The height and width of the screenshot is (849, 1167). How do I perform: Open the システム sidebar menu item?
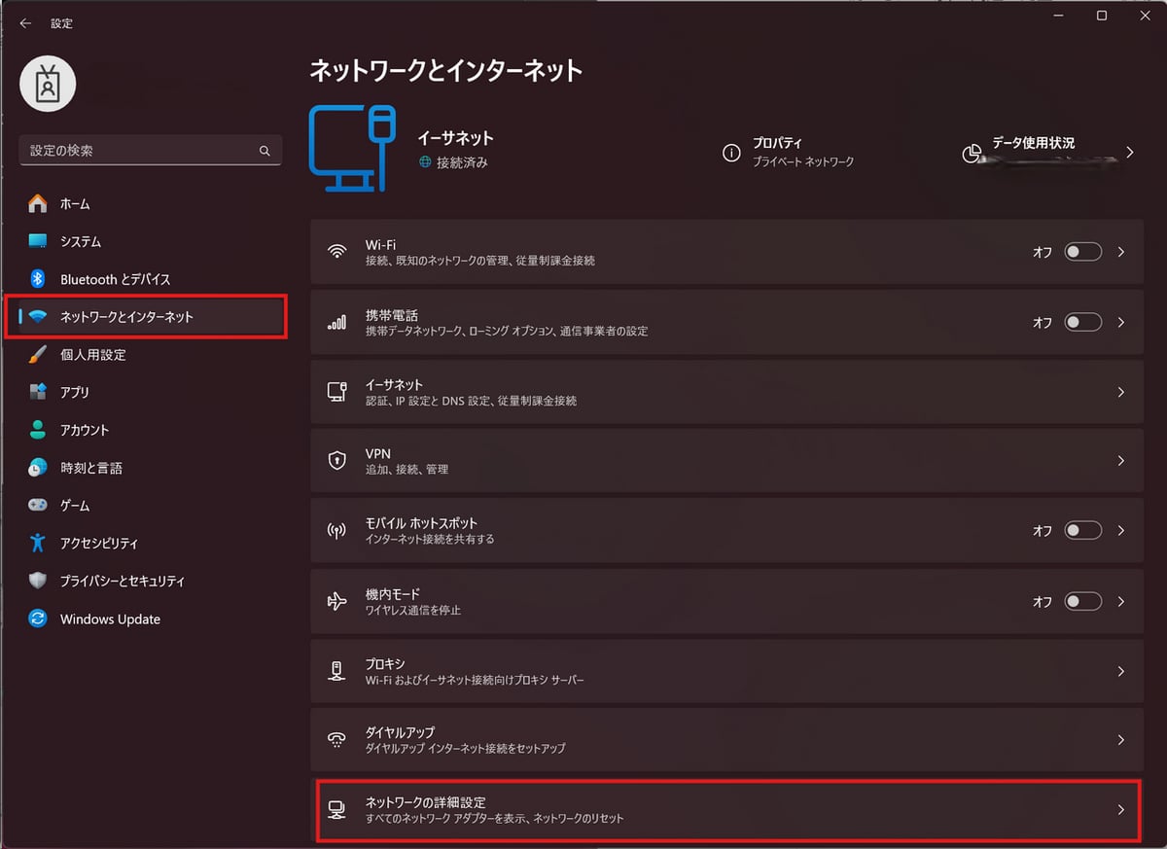(81, 241)
